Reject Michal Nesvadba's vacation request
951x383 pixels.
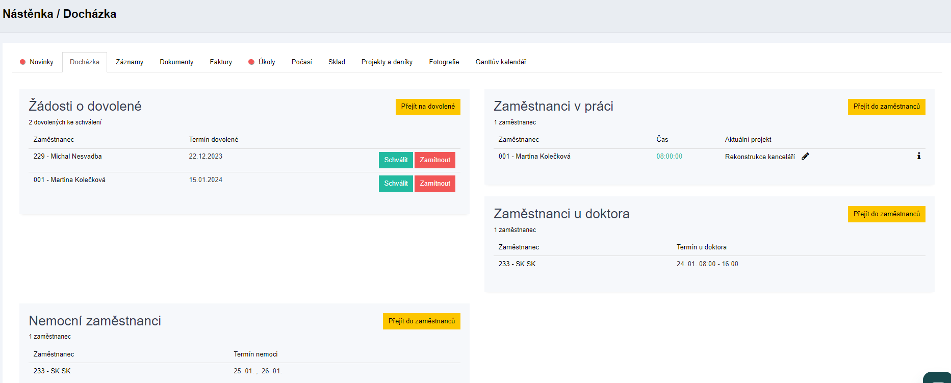click(x=434, y=160)
